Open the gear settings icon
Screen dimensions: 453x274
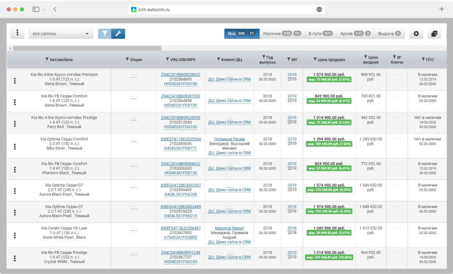pos(416,34)
